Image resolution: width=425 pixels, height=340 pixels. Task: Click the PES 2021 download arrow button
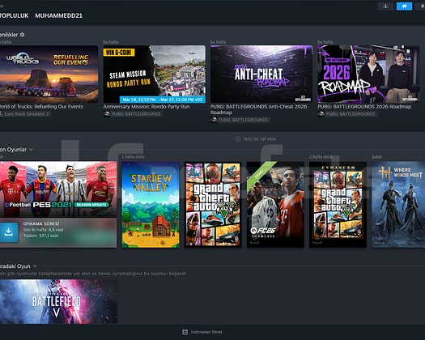click(9, 232)
